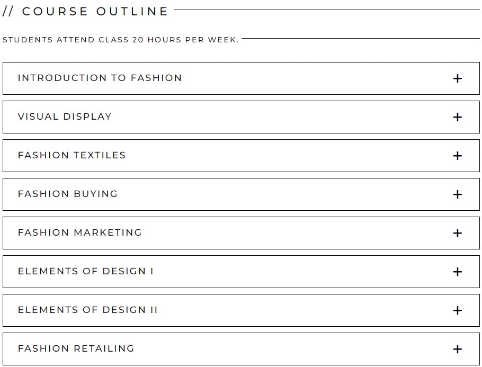Click the divider line beside Course Outline

(x=326, y=10)
